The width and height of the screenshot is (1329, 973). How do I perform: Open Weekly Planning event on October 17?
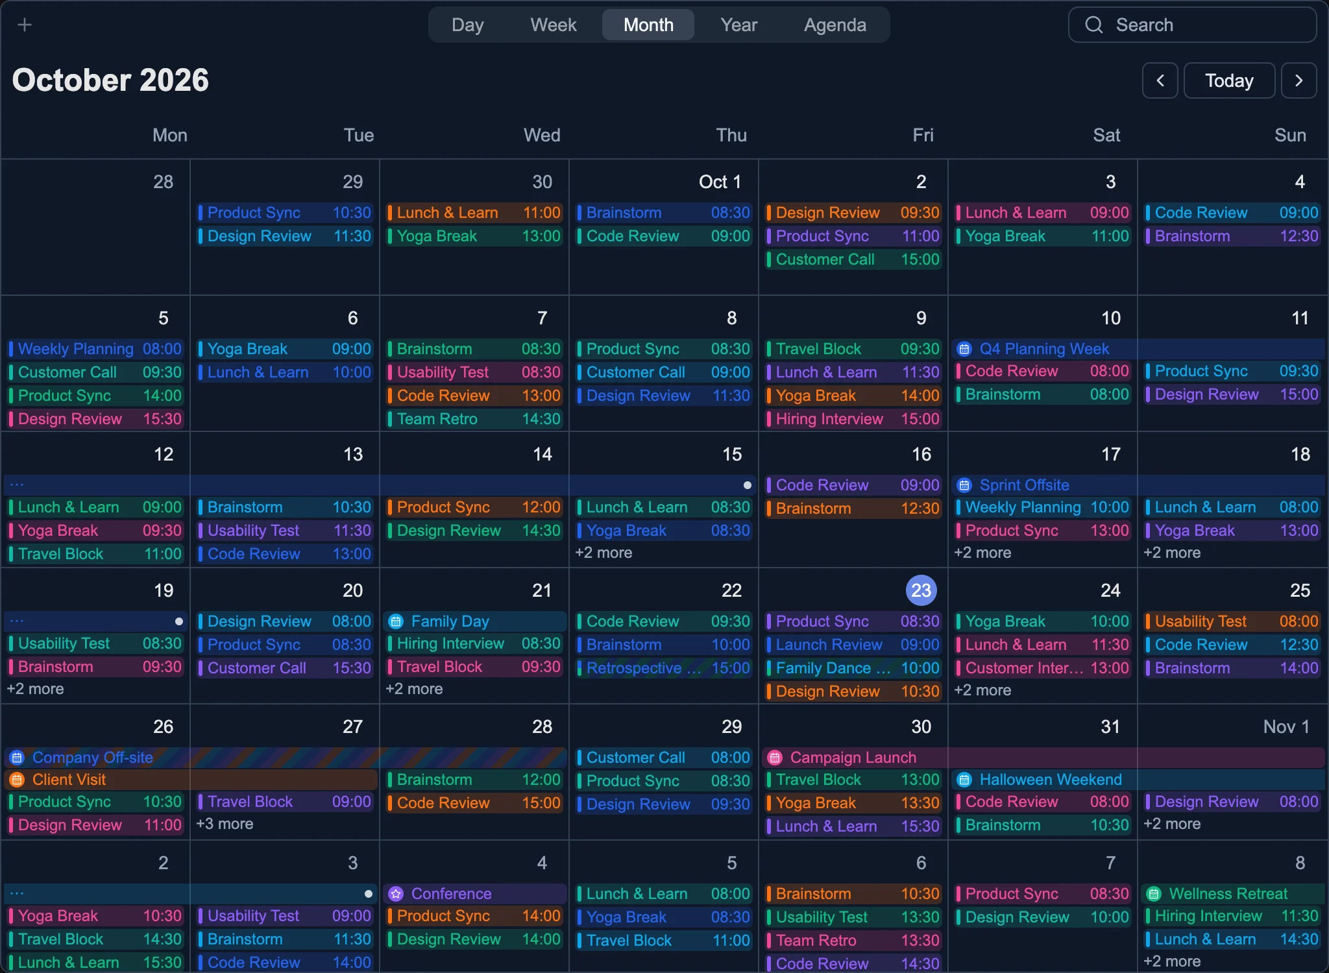click(1043, 507)
